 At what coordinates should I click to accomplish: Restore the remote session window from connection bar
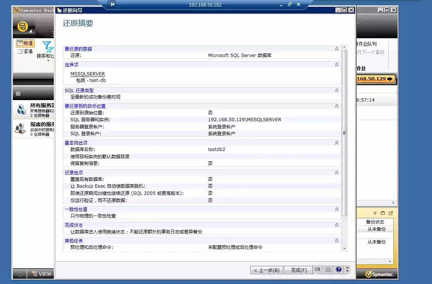(290, 4)
